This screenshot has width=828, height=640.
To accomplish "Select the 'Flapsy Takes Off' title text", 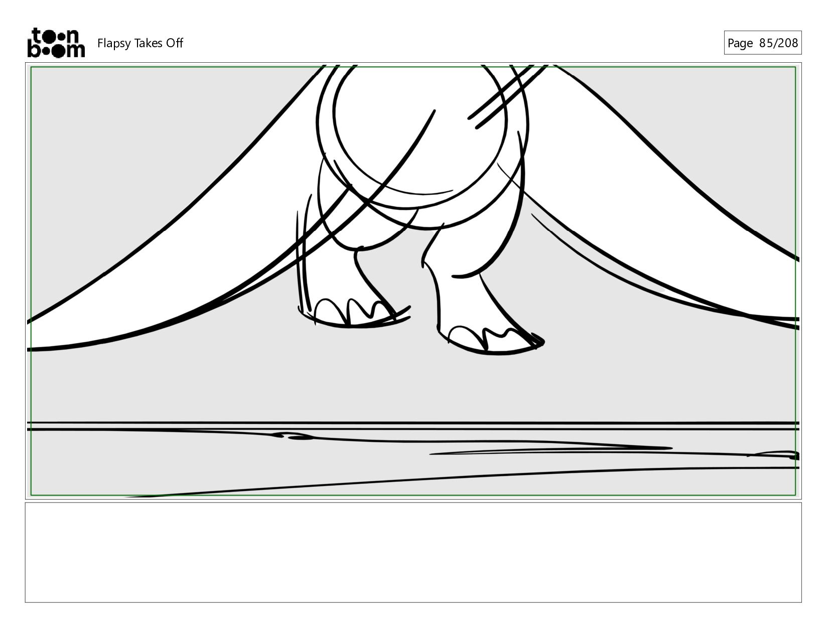I will click(x=140, y=43).
